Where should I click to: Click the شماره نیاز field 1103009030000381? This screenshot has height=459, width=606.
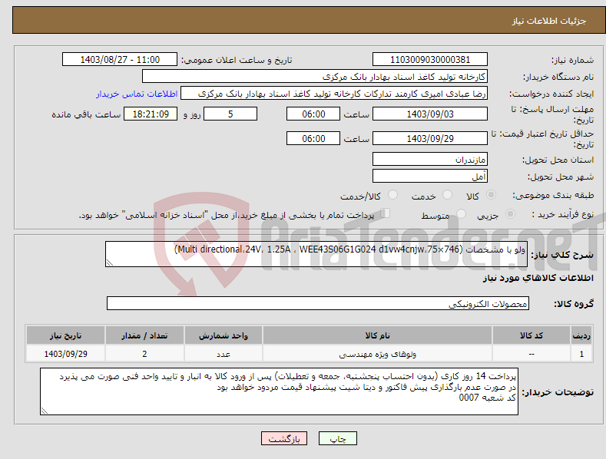[x=430, y=60]
